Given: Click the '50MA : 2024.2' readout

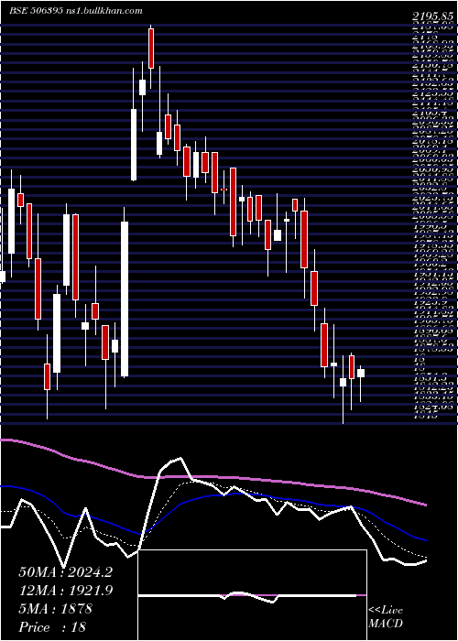Looking at the screenshot, I should 65,572.
